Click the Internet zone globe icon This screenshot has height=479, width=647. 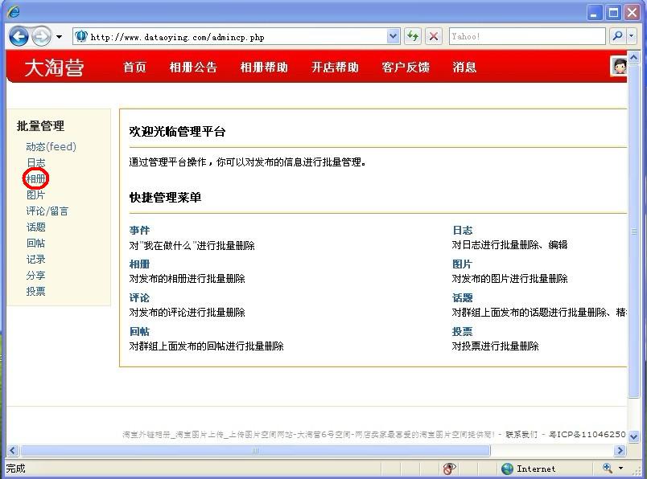507,469
